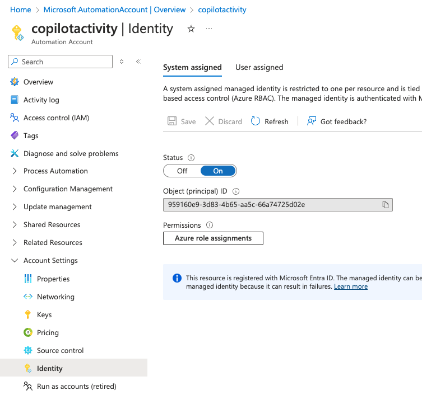Collapse the Account Settings section
The height and width of the screenshot is (395, 422).
coord(15,261)
